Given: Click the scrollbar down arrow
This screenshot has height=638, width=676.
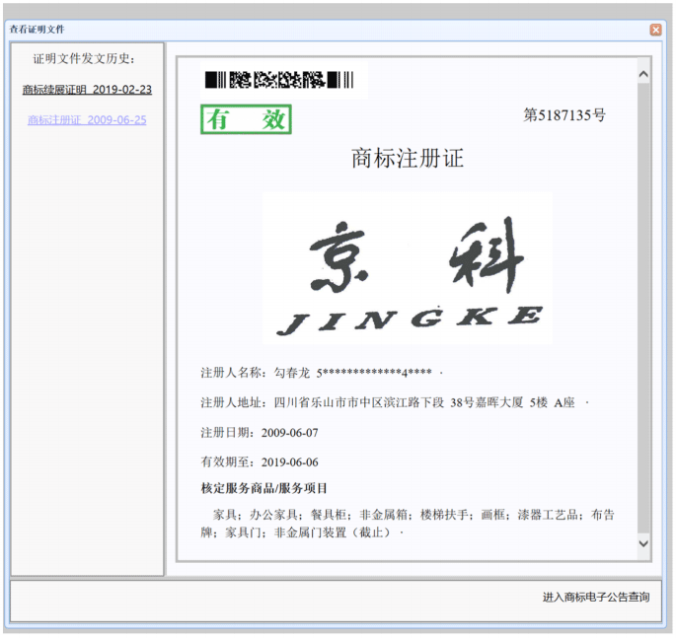Looking at the screenshot, I should (643, 543).
